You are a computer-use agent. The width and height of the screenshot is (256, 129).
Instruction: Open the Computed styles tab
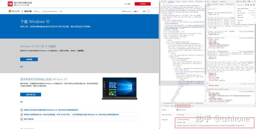(215, 4)
